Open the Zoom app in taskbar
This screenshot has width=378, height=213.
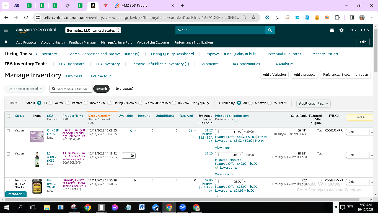point(183,207)
